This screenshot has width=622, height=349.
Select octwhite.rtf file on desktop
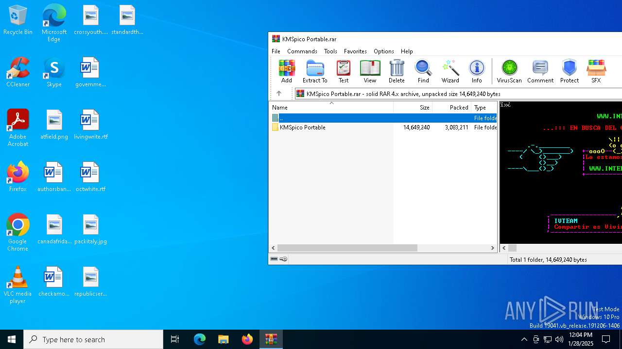pos(90,177)
